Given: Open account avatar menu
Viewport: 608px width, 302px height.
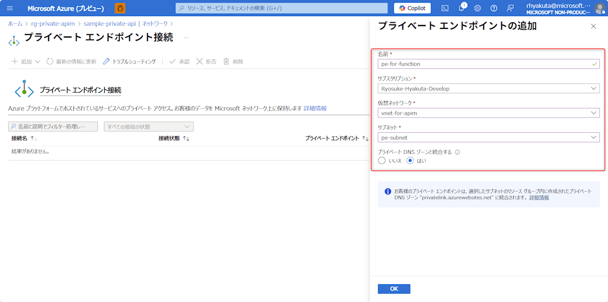Looking at the screenshot, I should coord(600,8).
